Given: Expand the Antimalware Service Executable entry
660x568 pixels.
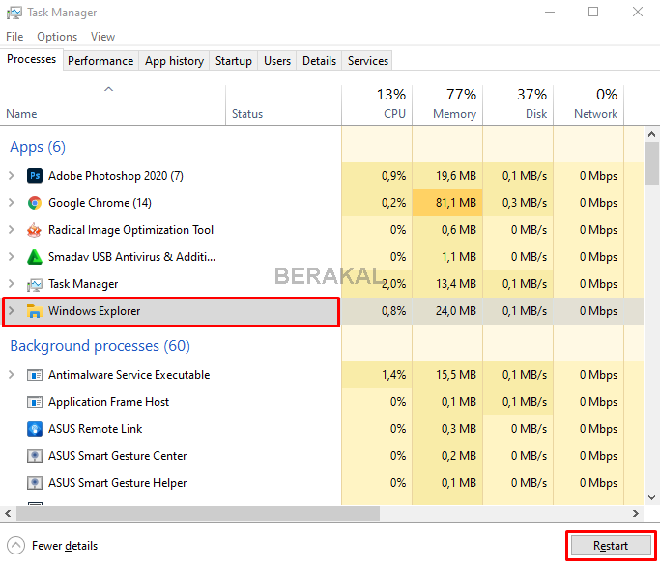Looking at the screenshot, I should click(x=12, y=375).
